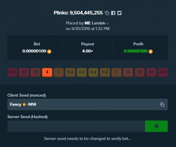Click the green profit amount 0.00000300

tap(136, 51)
